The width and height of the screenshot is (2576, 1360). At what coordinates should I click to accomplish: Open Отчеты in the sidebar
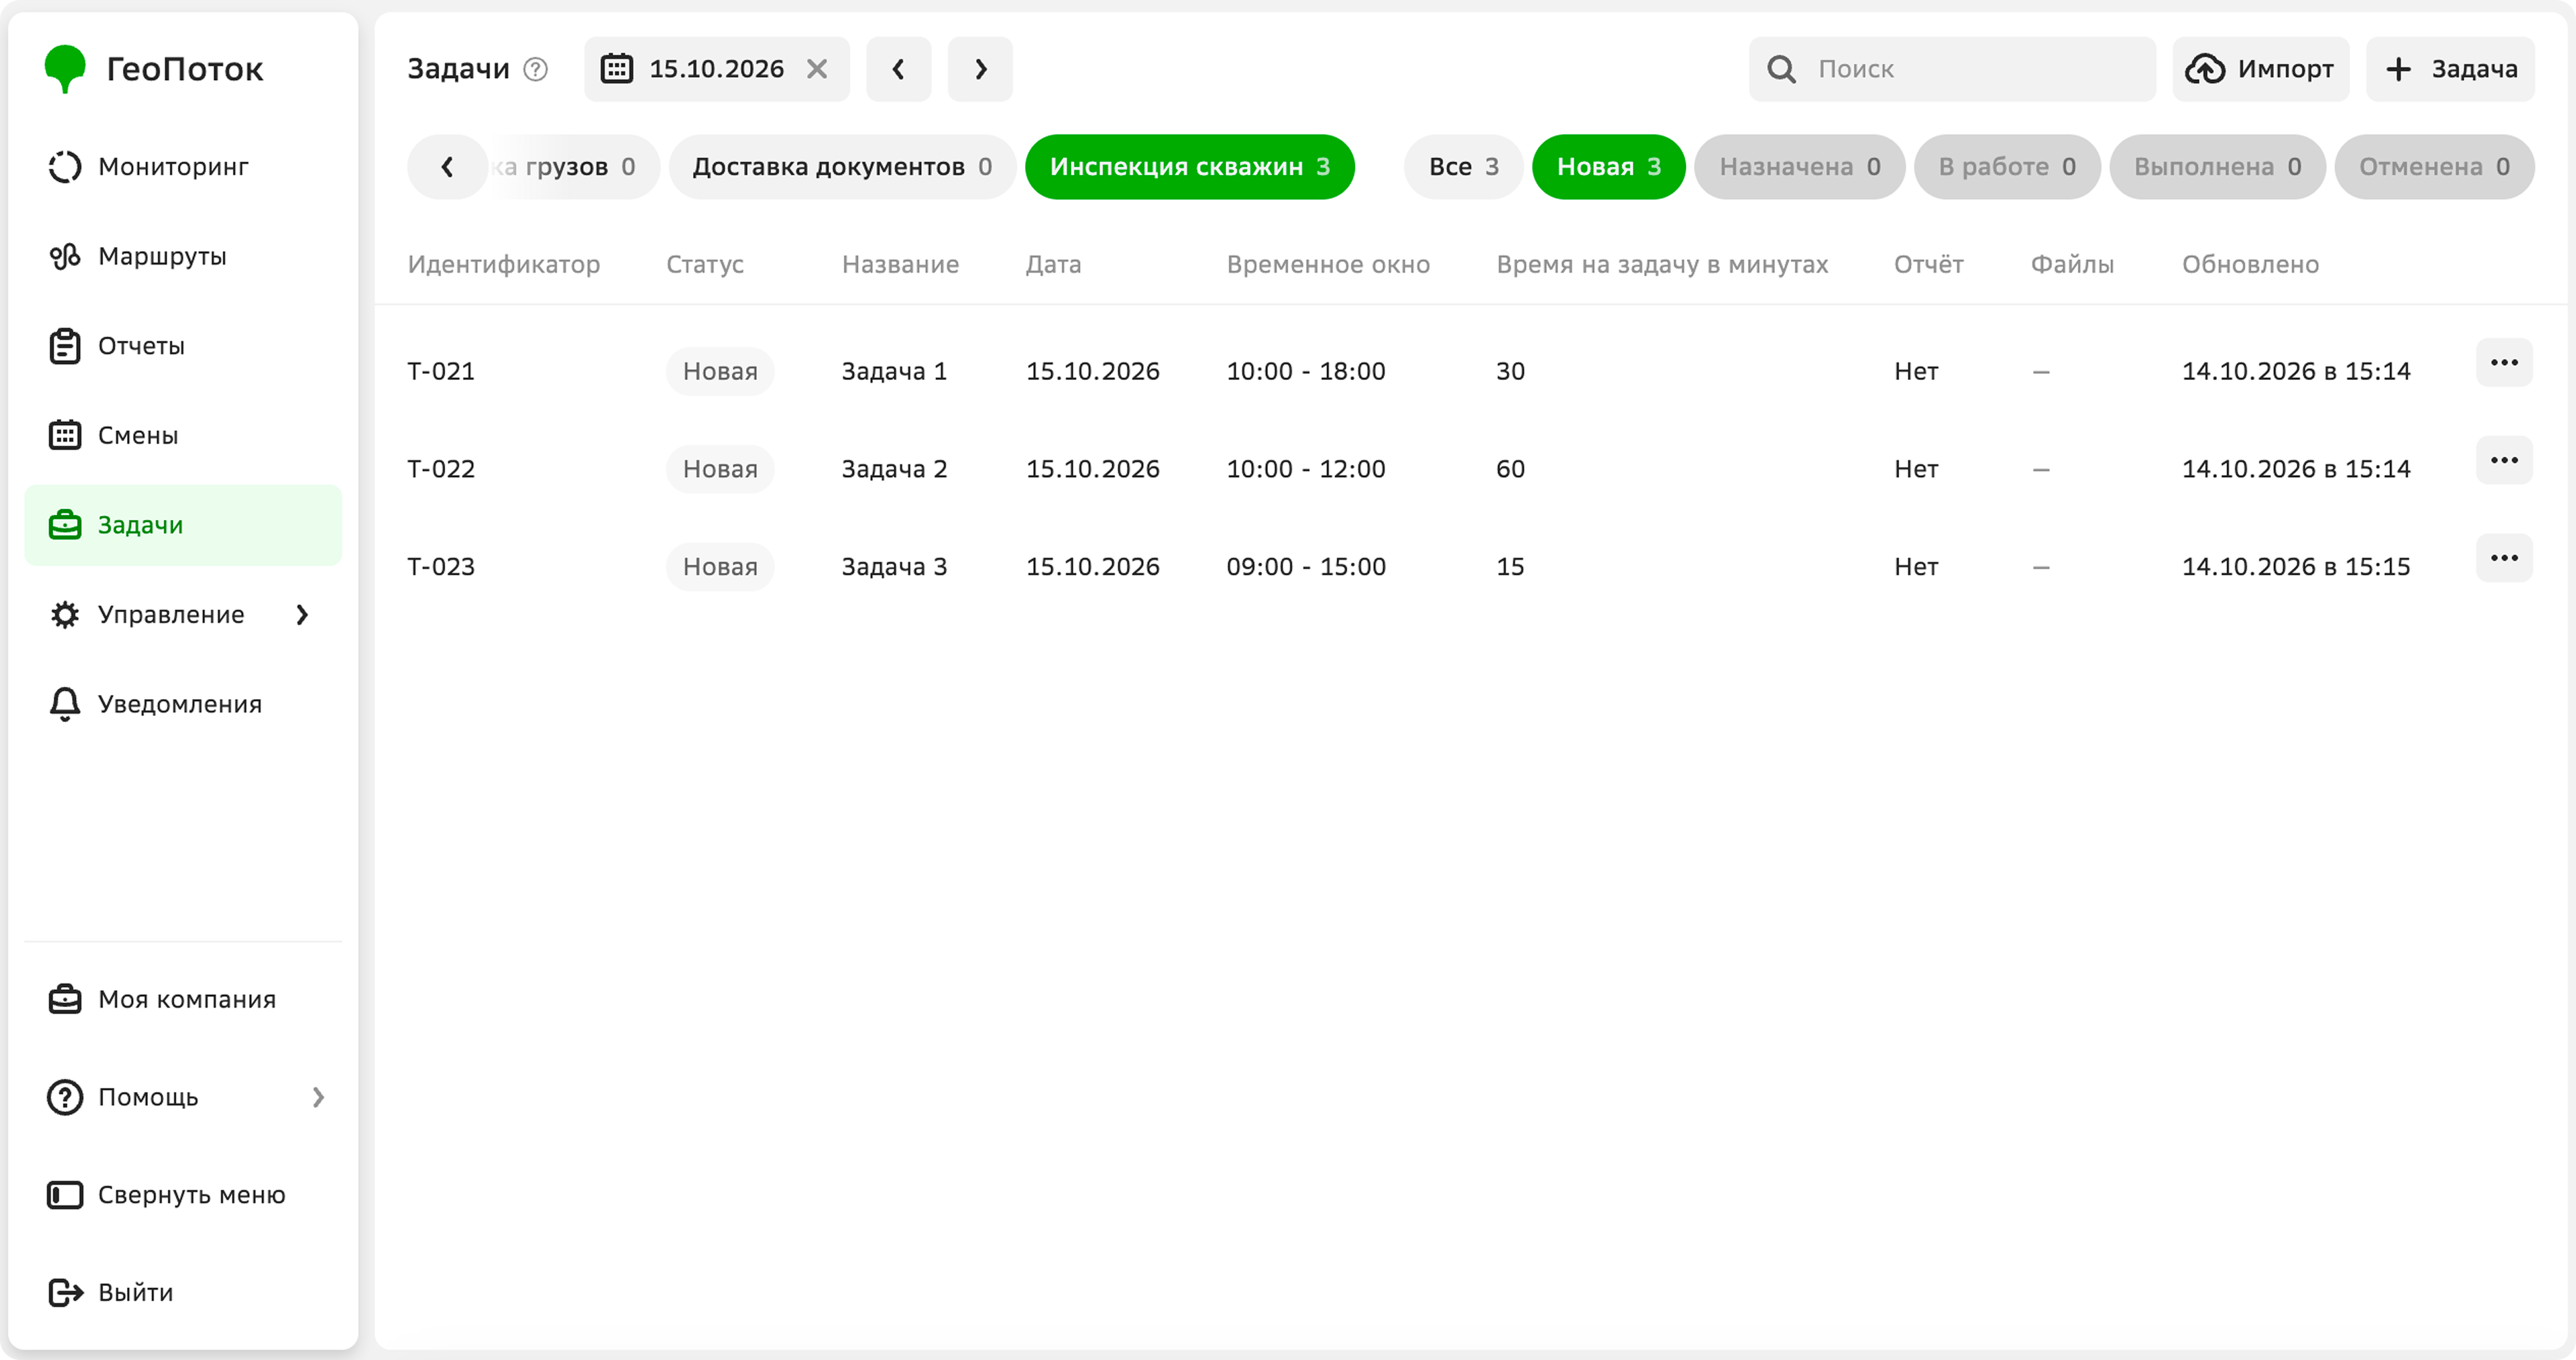183,346
